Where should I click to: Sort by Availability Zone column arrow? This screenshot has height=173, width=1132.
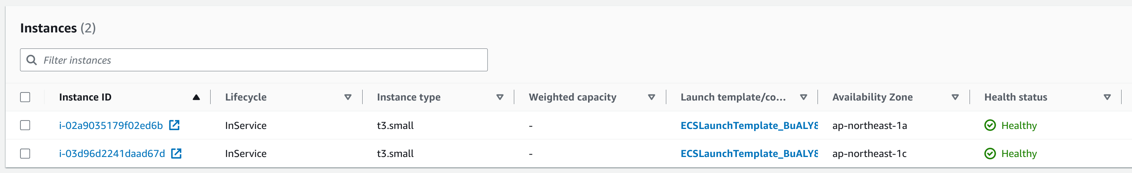(955, 97)
